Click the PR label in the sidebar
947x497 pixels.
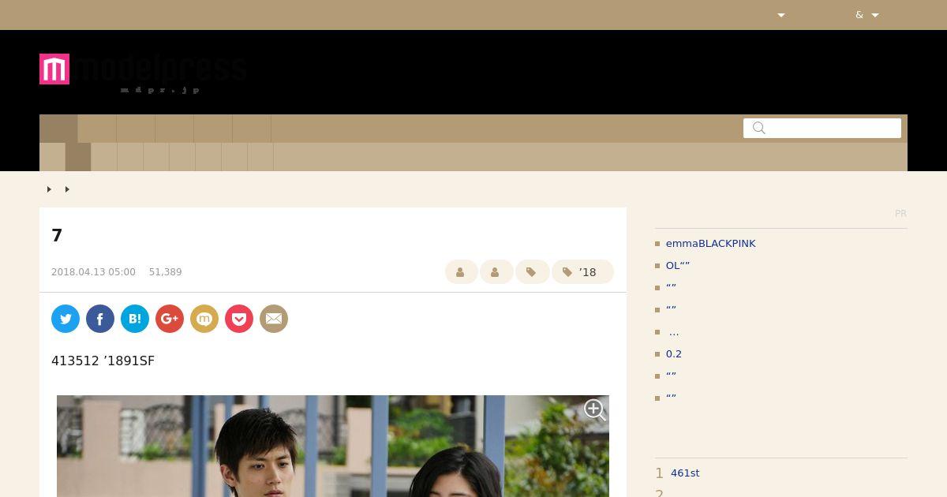[900, 214]
